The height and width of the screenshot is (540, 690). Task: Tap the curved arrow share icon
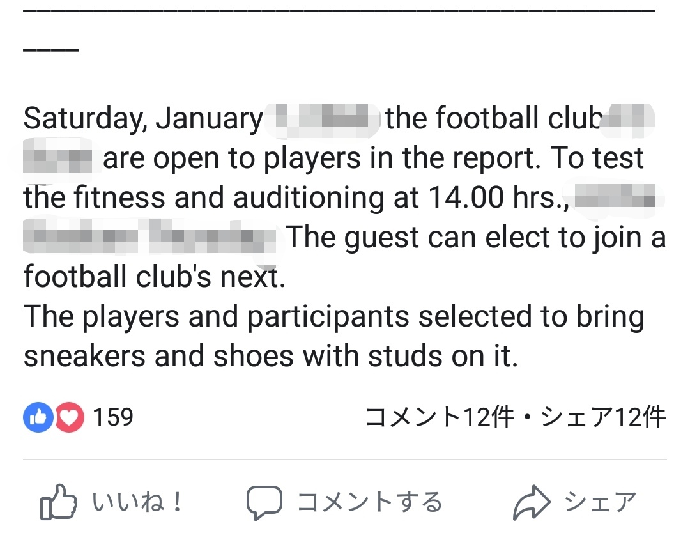532,502
